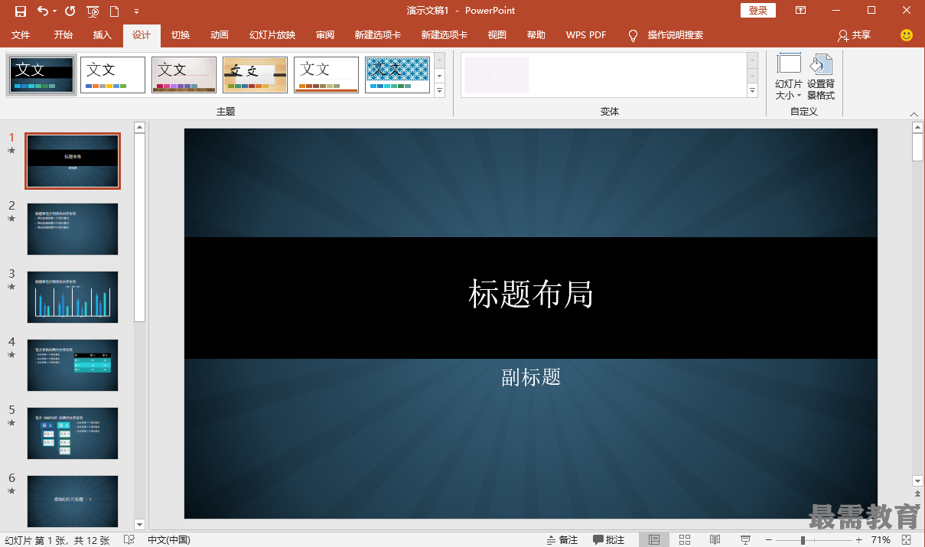This screenshot has width=925, height=547.
Task: Select the plain white Office theme
Action: point(112,75)
